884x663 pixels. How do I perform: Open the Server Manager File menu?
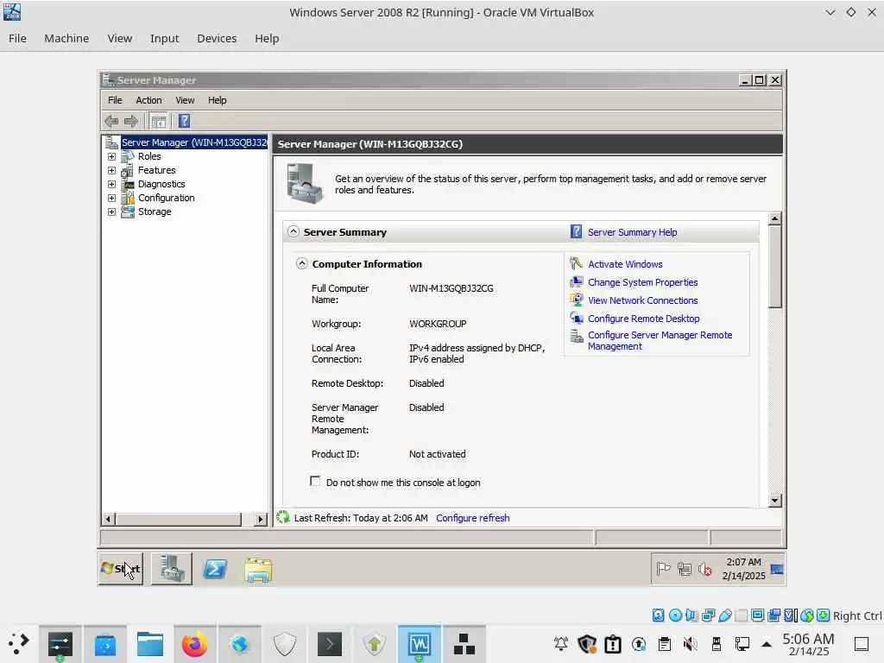point(115,100)
